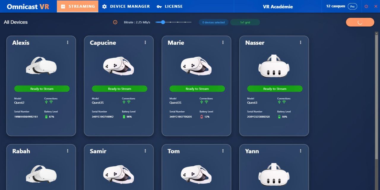Click the Pro badge

click(x=352, y=6)
